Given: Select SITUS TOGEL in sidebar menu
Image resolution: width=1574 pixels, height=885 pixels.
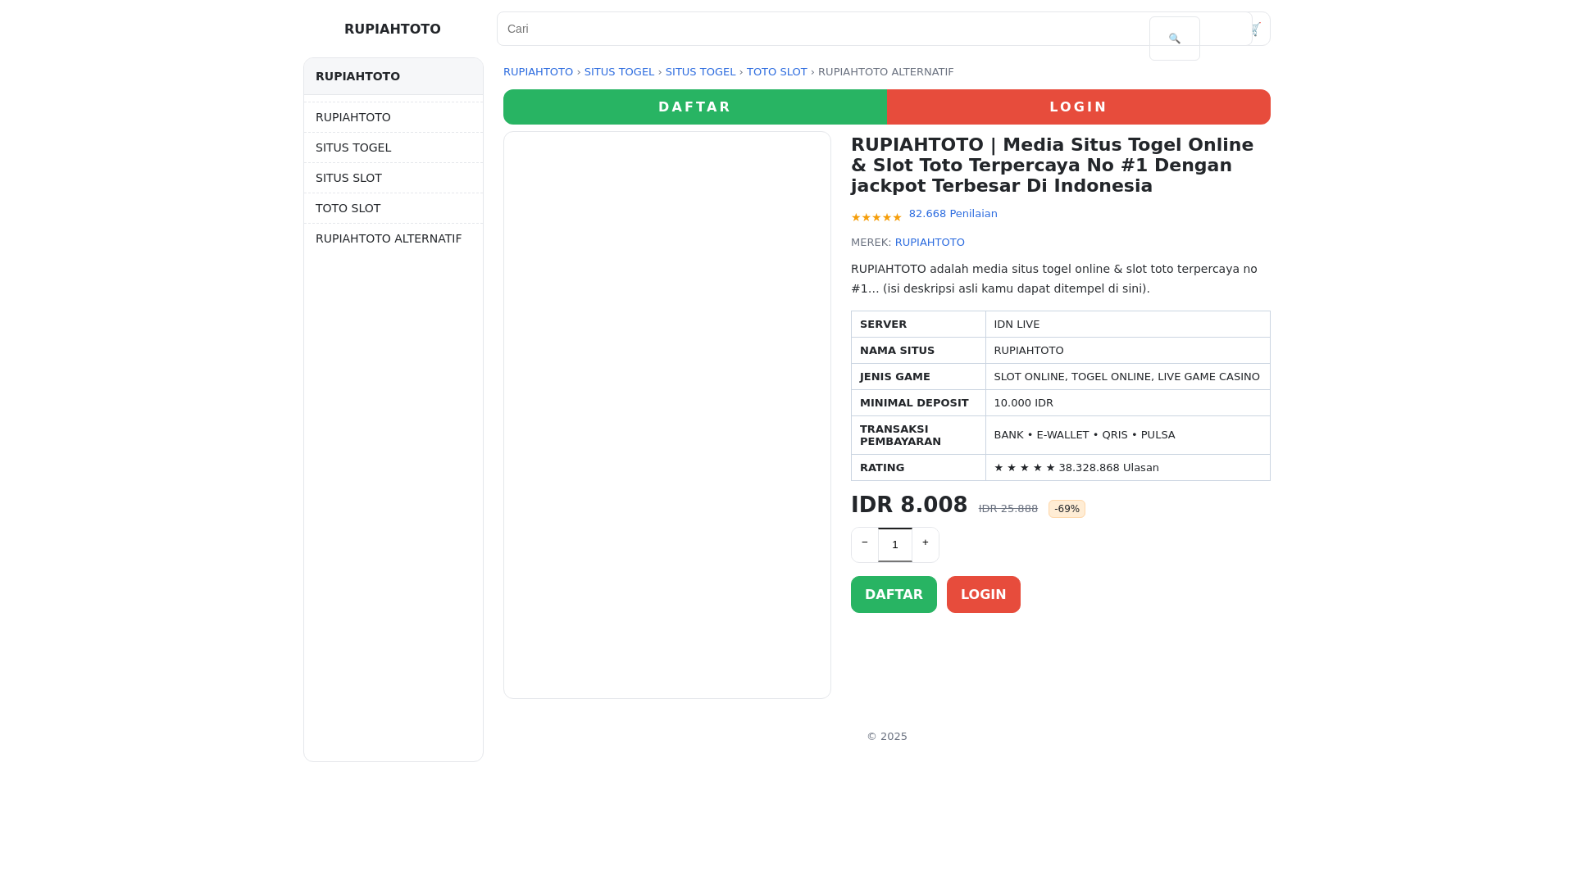Looking at the screenshot, I should point(393,147).
